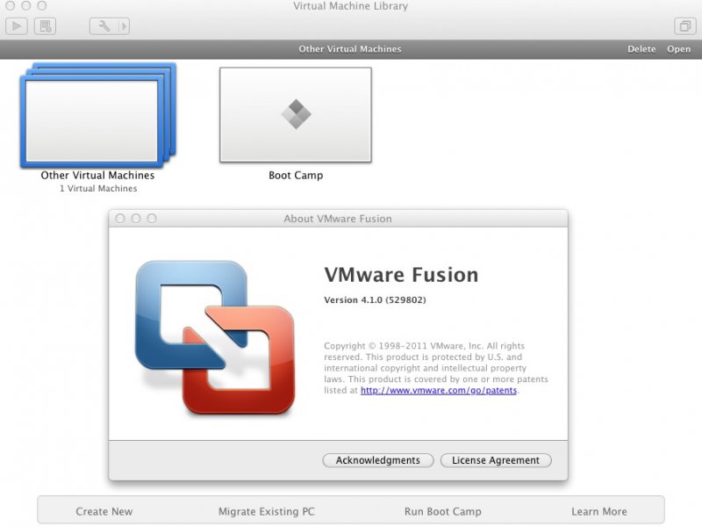Click the '1 Virtual Machines' subtitle
This screenshot has height=527, width=702.
point(98,189)
